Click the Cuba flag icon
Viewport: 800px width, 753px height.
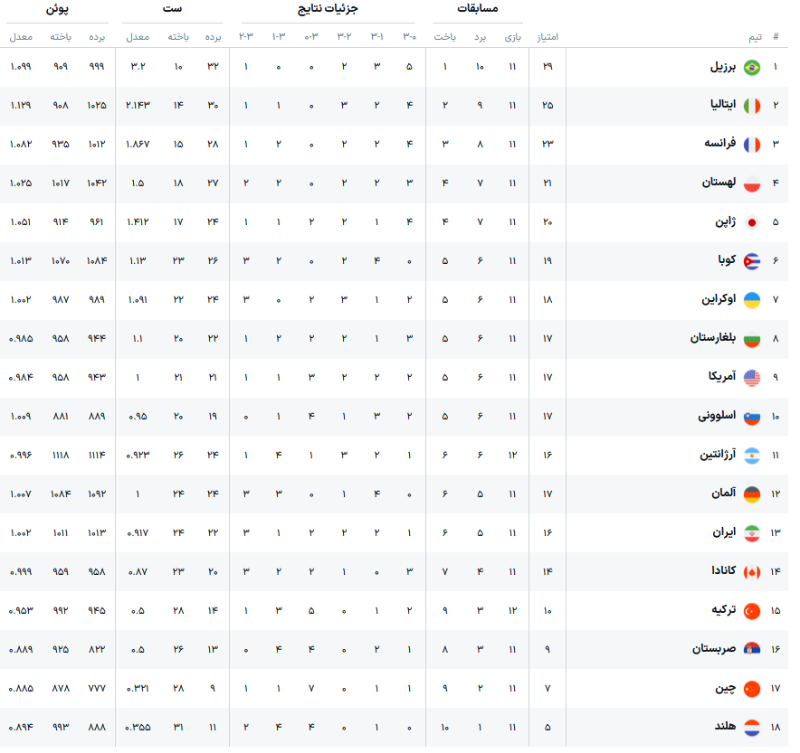[x=751, y=261]
